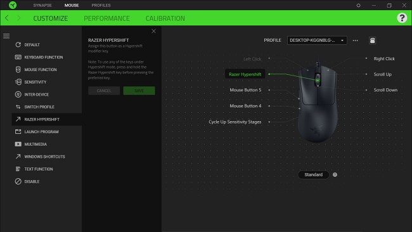Select the Mouse Button 4 assignment
Viewport: 412px width, 232px height.
pyautogui.click(x=245, y=106)
